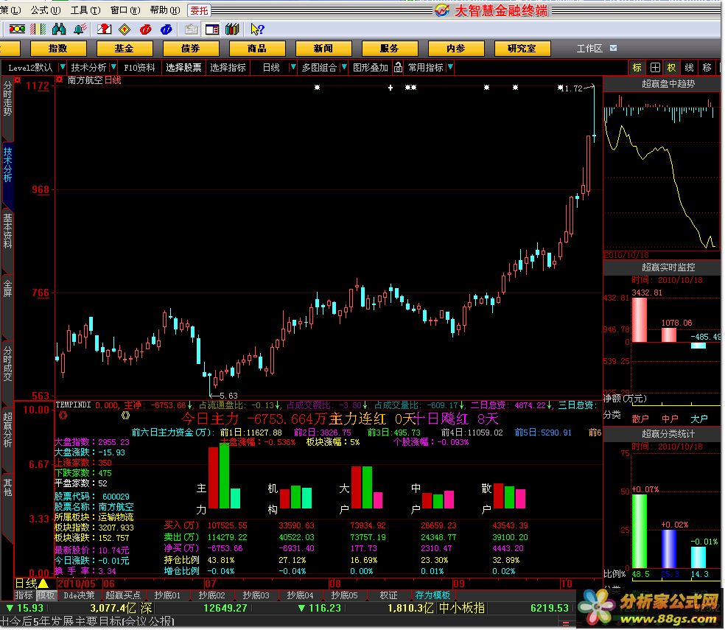Click 存为模板 to save template

click(x=432, y=595)
